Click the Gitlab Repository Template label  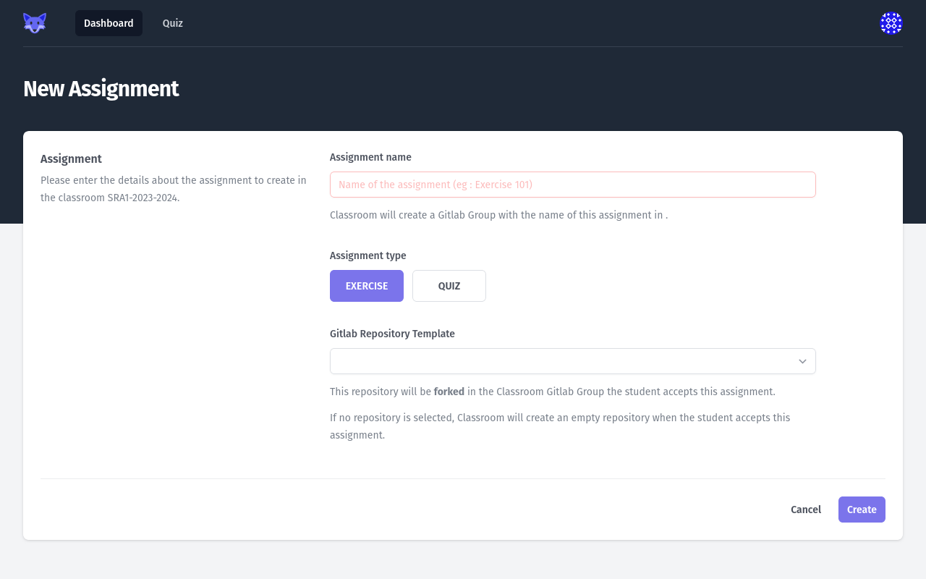coord(392,334)
